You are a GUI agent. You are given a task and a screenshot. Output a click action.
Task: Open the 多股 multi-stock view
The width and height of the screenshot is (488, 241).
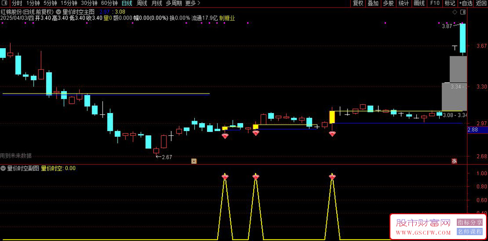(388, 3)
